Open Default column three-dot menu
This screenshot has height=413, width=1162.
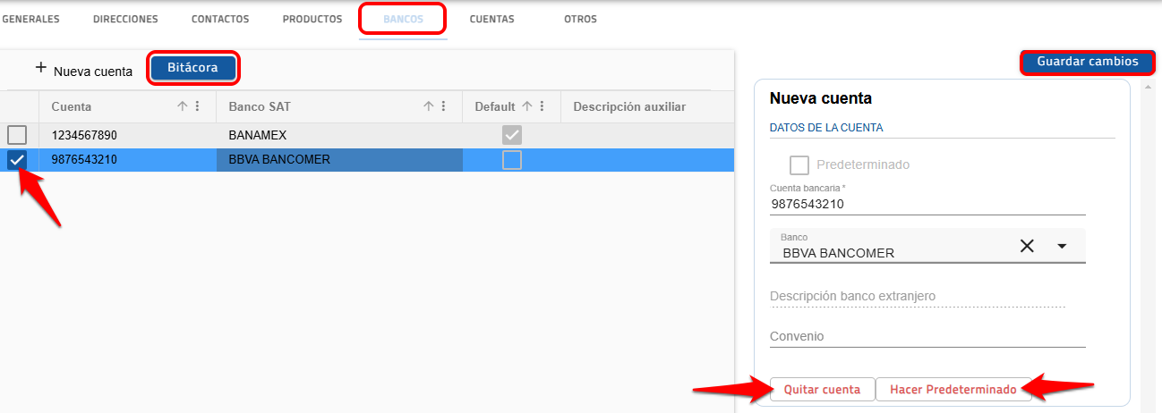point(542,106)
